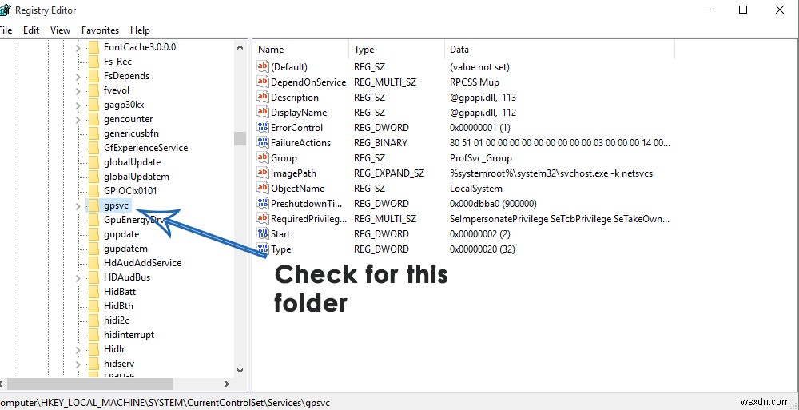Expand the FontCache3.0.0.0 key
The width and height of the screenshot is (799, 410).
click(78, 47)
